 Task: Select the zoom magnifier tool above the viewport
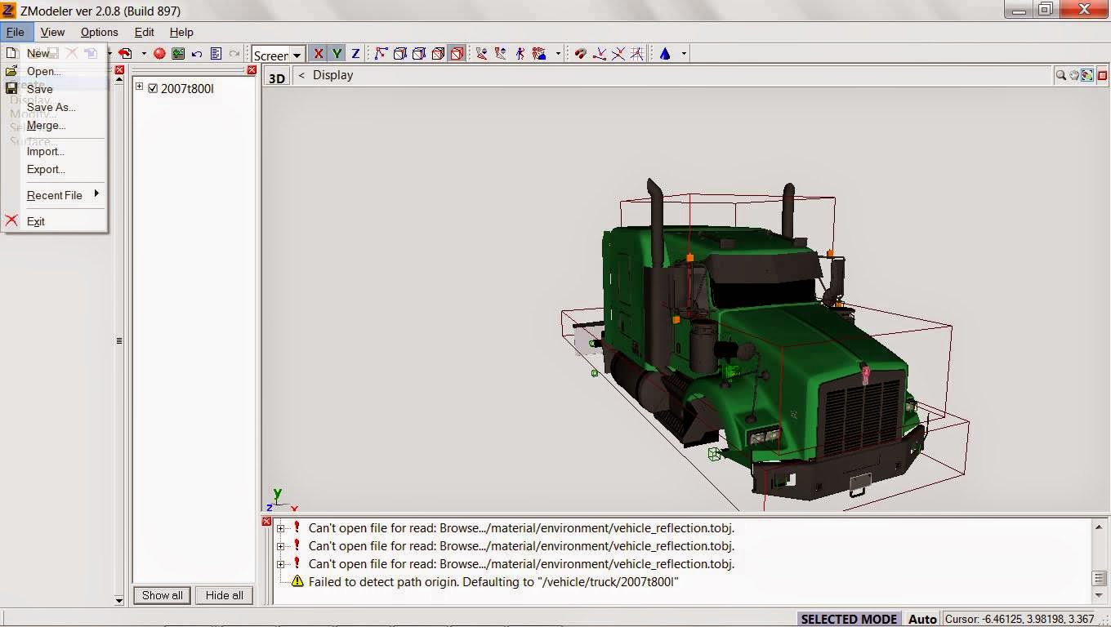1060,75
